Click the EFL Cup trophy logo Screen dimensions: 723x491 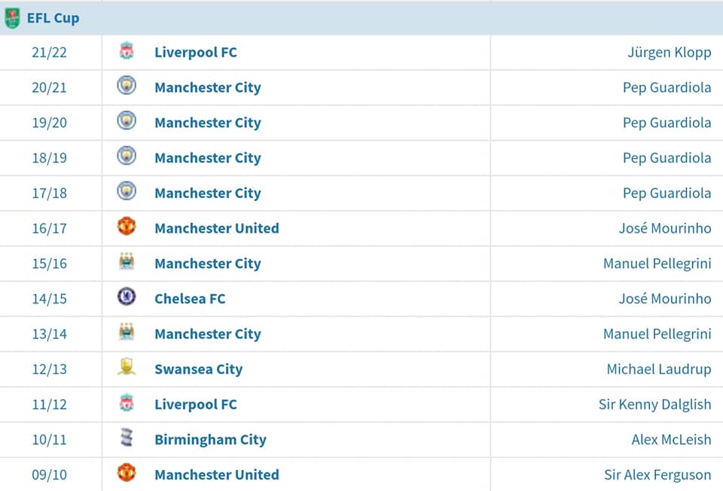[x=12, y=18]
